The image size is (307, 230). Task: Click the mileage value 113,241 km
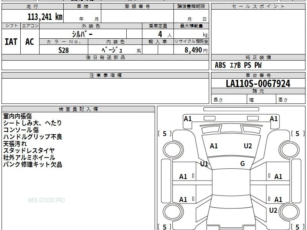tap(45, 17)
